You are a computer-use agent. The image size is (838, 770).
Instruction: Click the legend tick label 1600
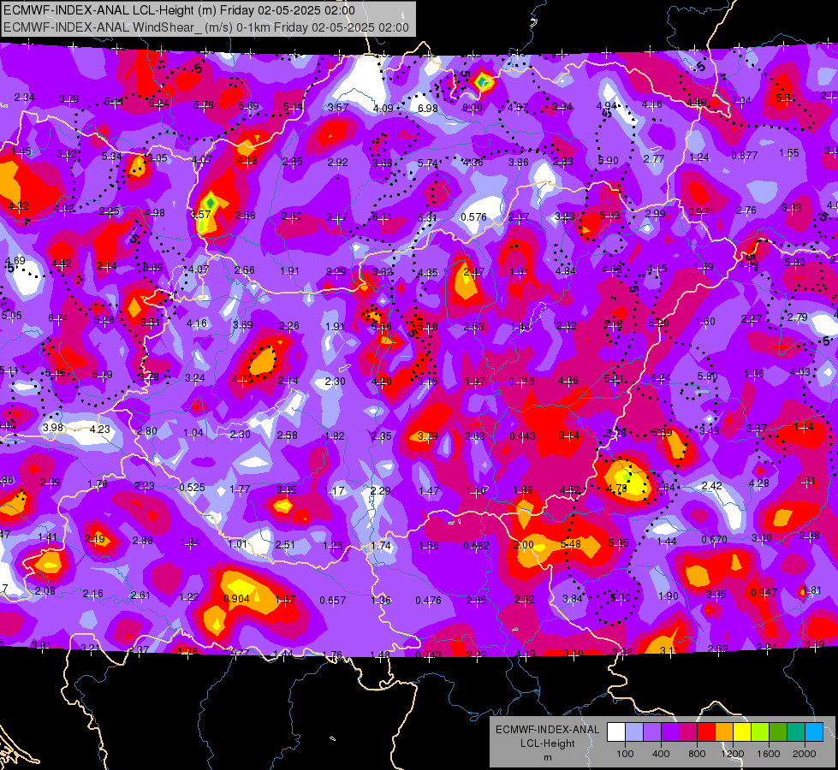[769, 754]
